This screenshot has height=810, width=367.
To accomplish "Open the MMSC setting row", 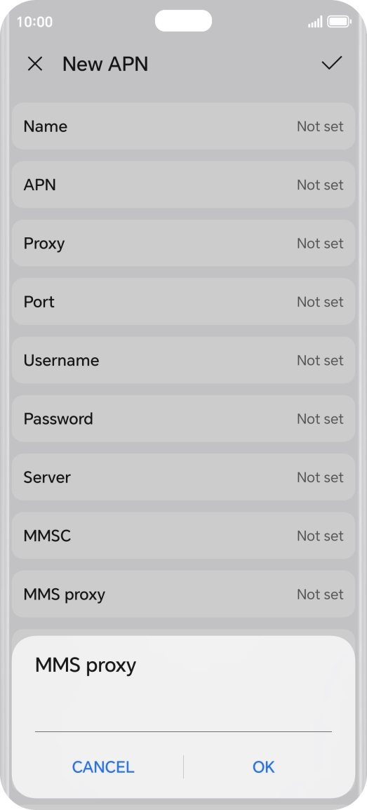I will pyautogui.click(x=183, y=535).
